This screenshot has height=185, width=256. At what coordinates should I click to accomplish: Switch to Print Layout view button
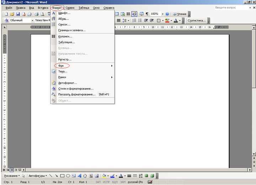[12, 170]
